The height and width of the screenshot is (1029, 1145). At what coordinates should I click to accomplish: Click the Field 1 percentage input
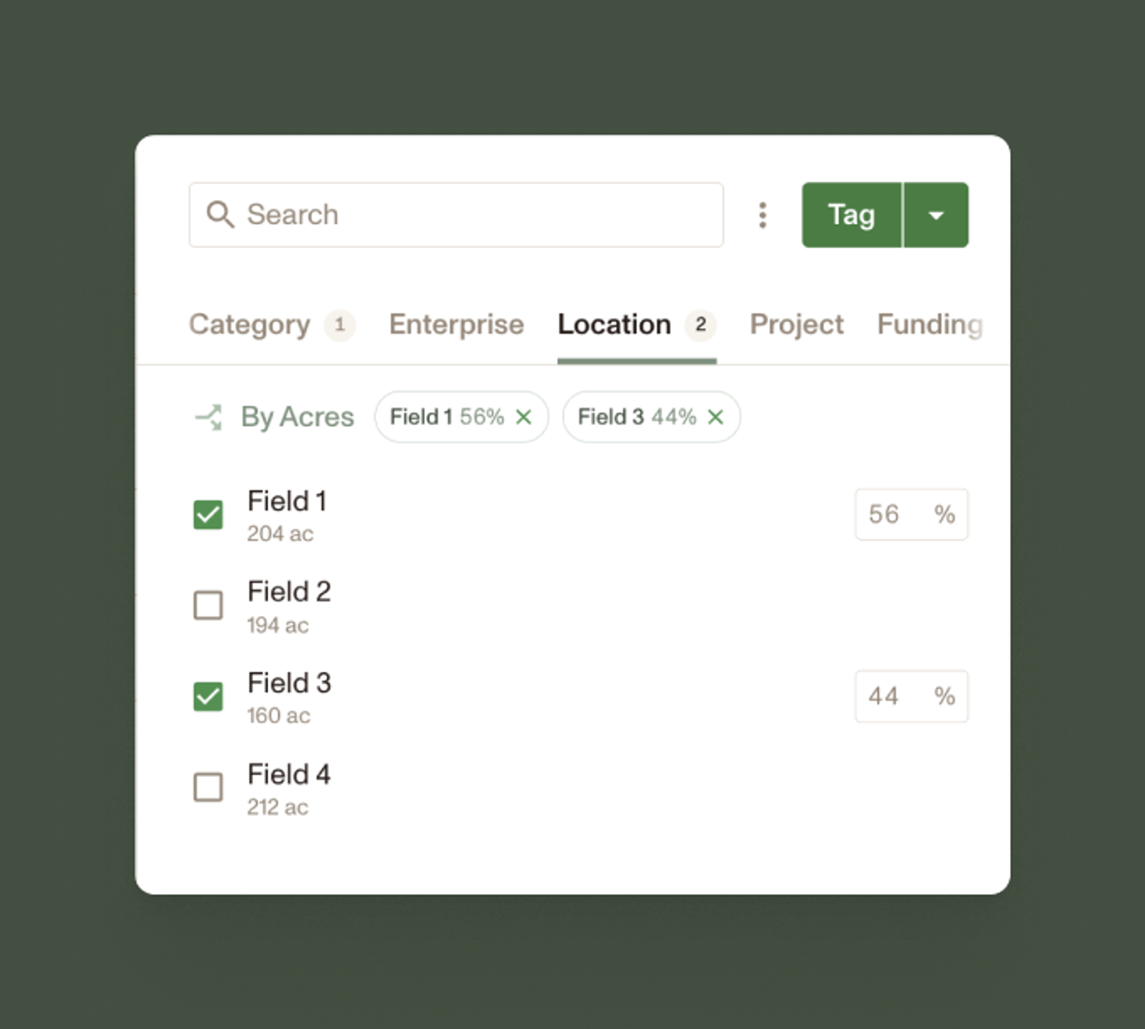[912, 514]
